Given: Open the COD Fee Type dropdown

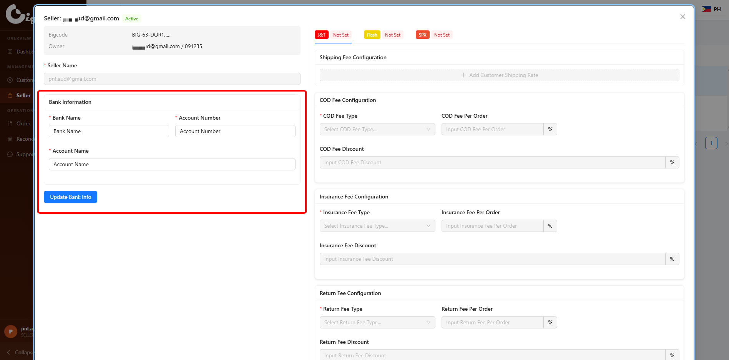Looking at the screenshot, I should point(377,129).
